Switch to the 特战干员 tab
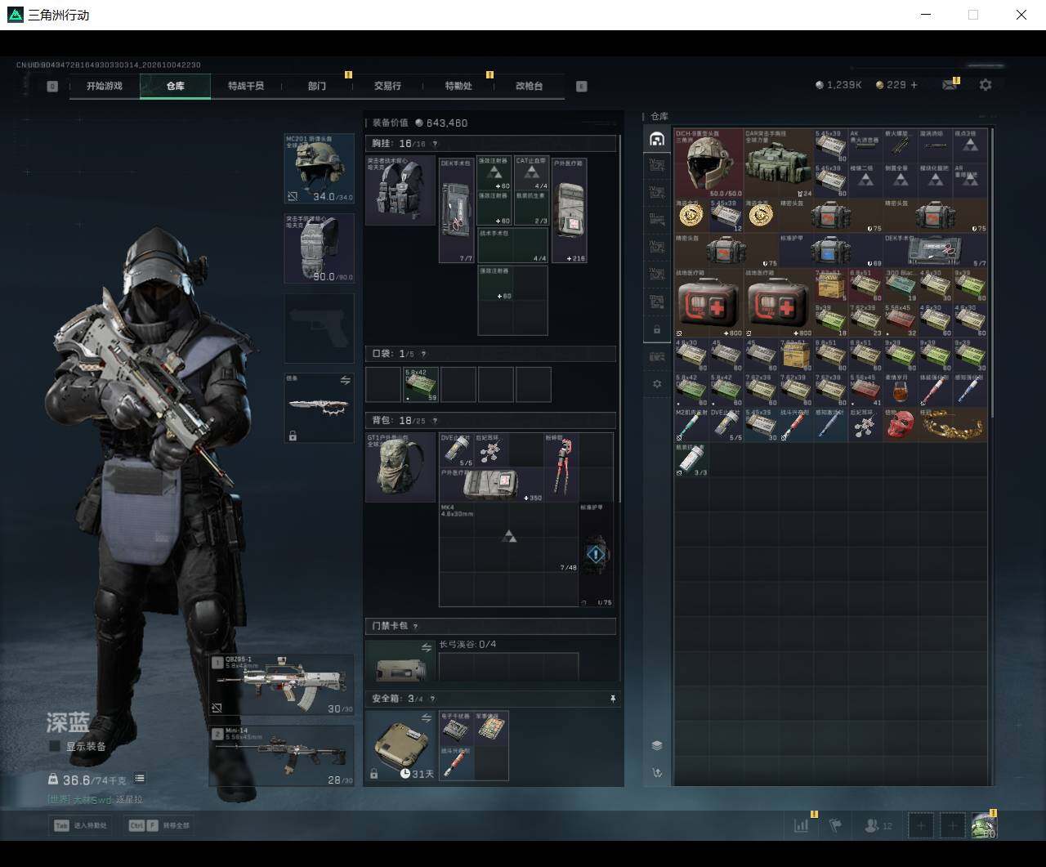The width and height of the screenshot is (1046, 867). [246, 86]
